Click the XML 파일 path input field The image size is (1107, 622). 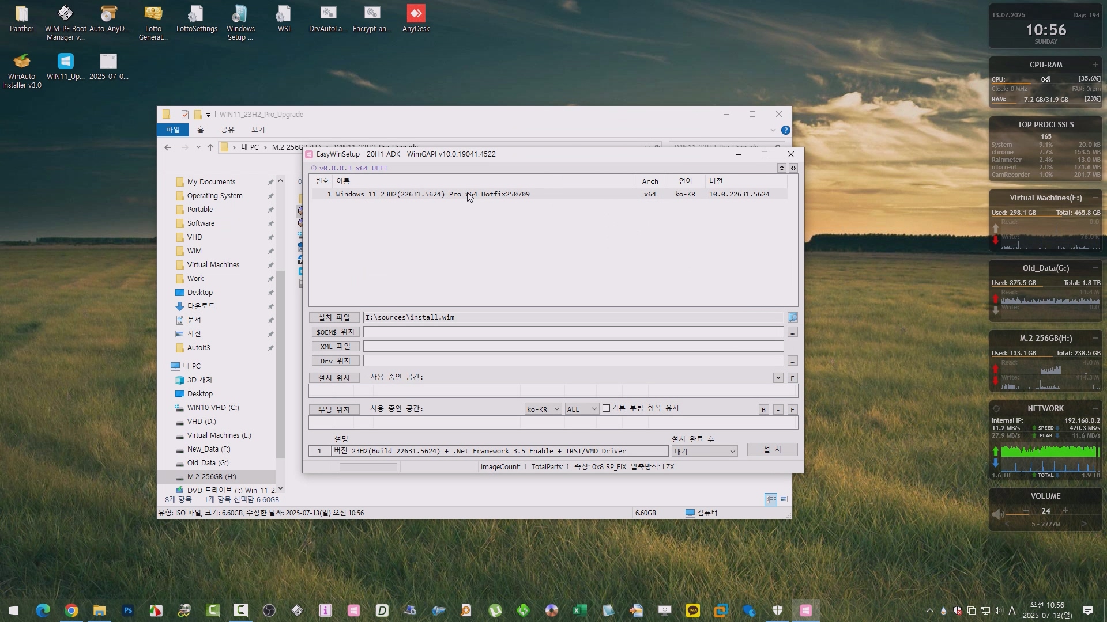pyautogui.click(x=573, y=346)
